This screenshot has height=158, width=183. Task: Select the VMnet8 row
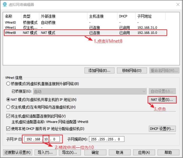pos(85,33)
